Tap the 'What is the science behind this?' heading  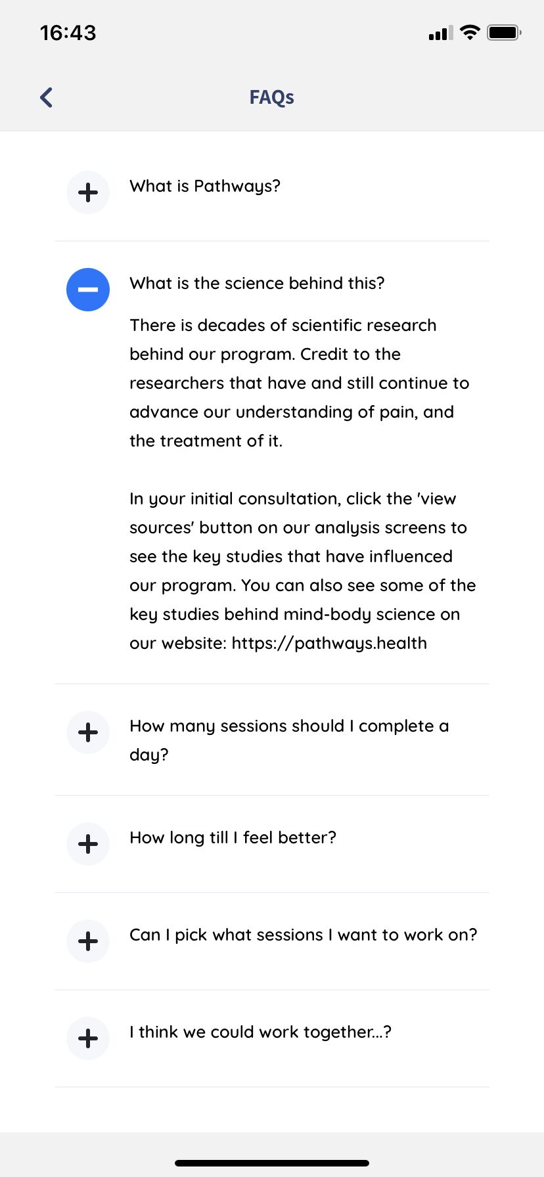tap(257, 283)
